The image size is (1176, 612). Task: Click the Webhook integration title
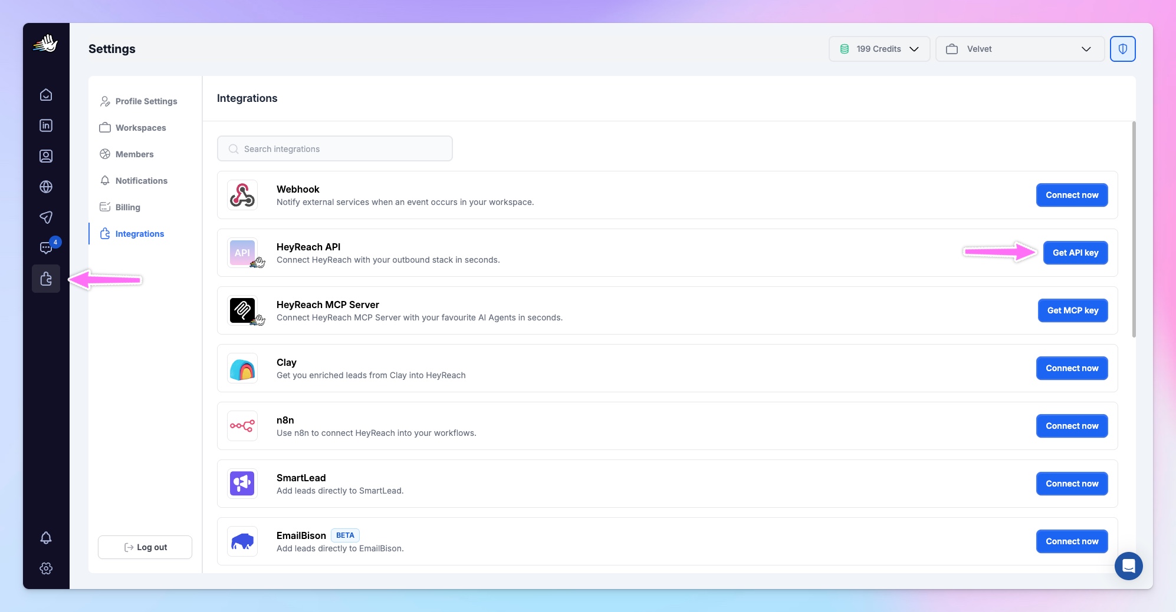pos(298,189)
